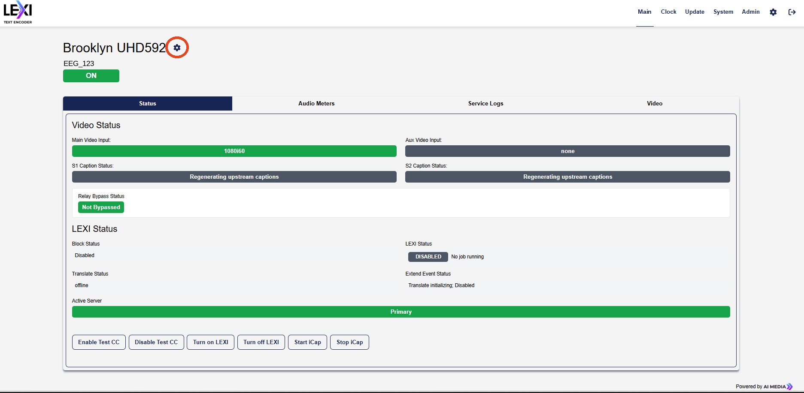Viewport: 804px width, 393px height.
Task: Click the EEG_123 label
Action: click(79, 63)
